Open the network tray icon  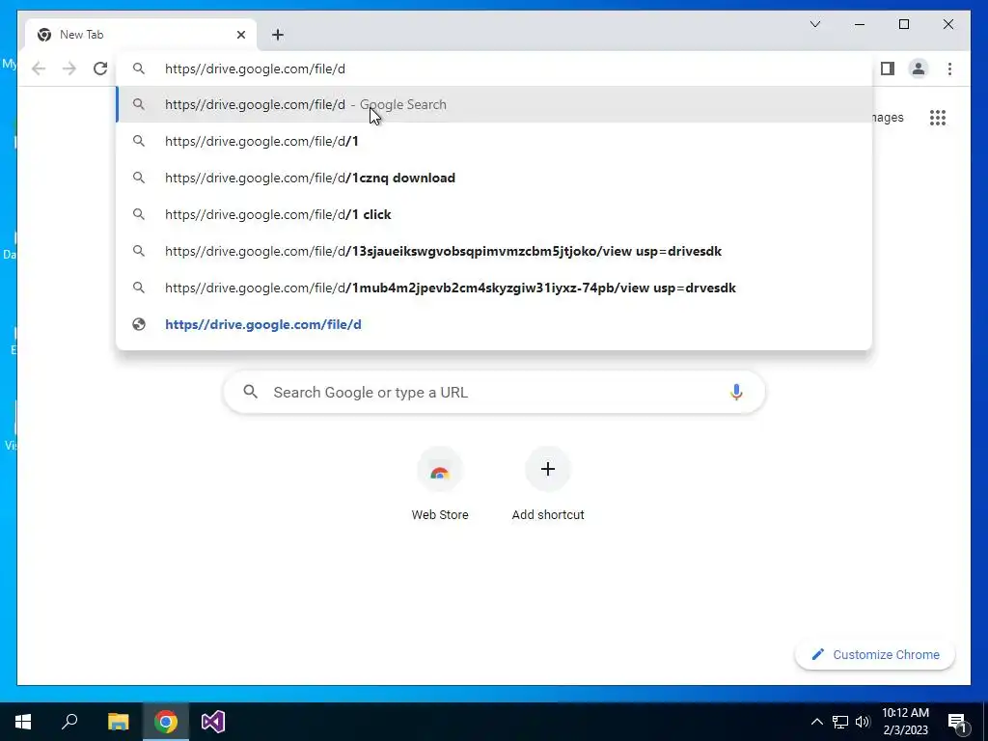click(840, 722)
